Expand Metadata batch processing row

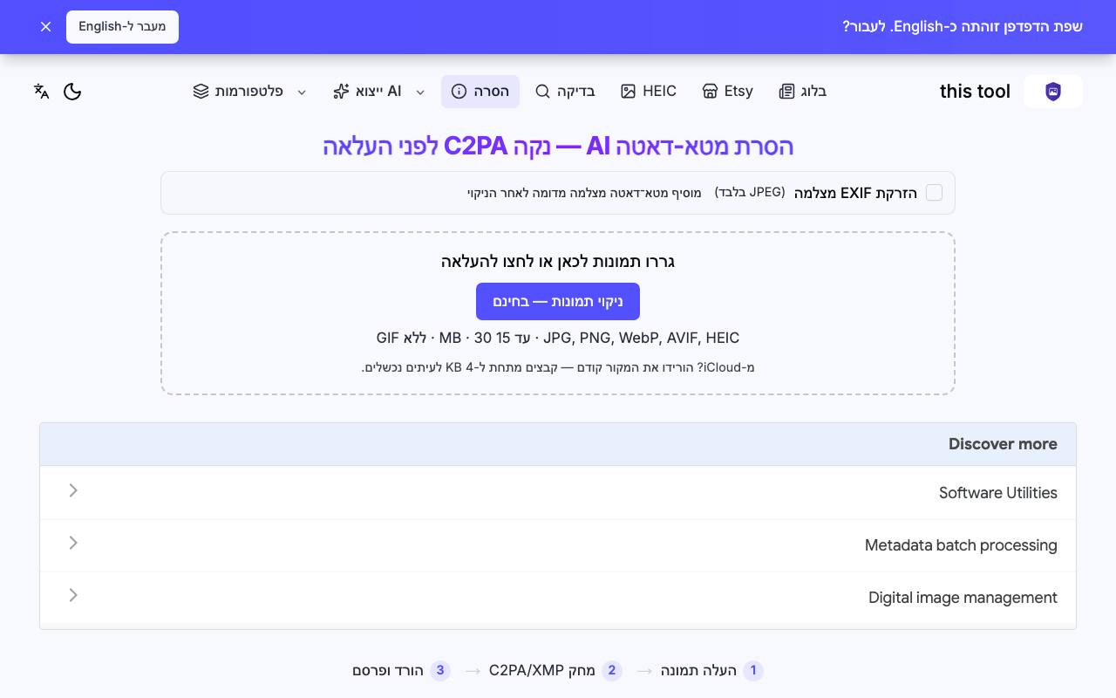558,545
